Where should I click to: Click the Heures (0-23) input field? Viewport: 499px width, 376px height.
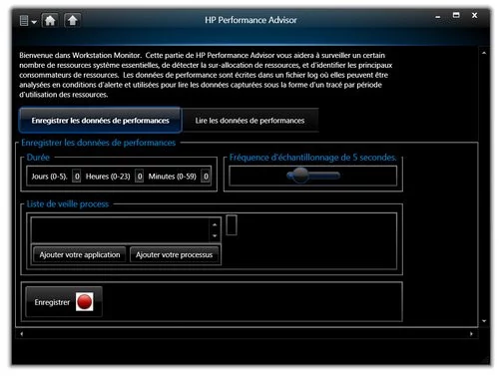[140, 177]
